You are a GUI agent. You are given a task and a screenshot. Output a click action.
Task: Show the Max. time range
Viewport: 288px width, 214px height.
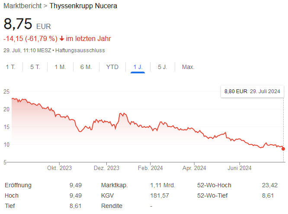[188, 67]
